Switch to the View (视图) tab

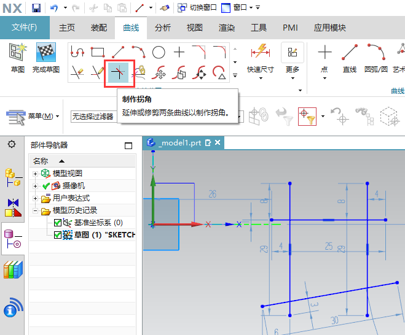point(194,28)
